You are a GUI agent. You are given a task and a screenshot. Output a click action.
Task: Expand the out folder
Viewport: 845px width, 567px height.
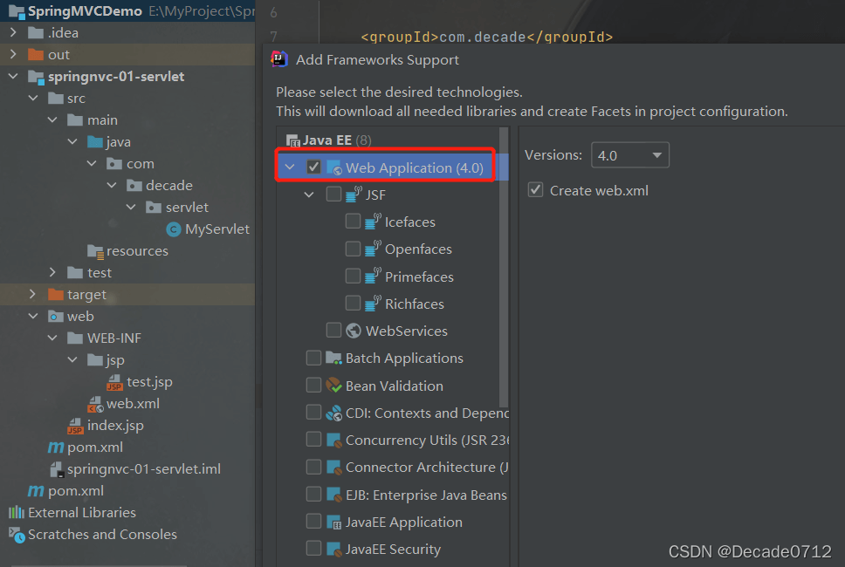pyautogui.click(x=13, y=54)
